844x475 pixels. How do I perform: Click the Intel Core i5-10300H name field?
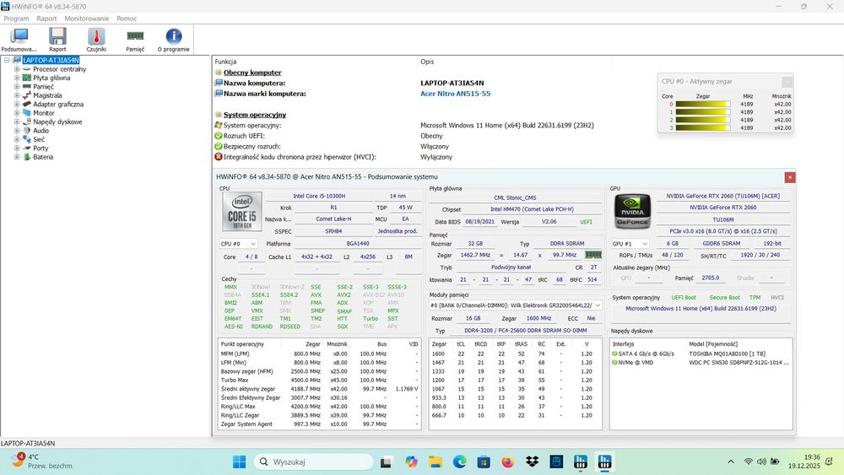coord(319,197)
